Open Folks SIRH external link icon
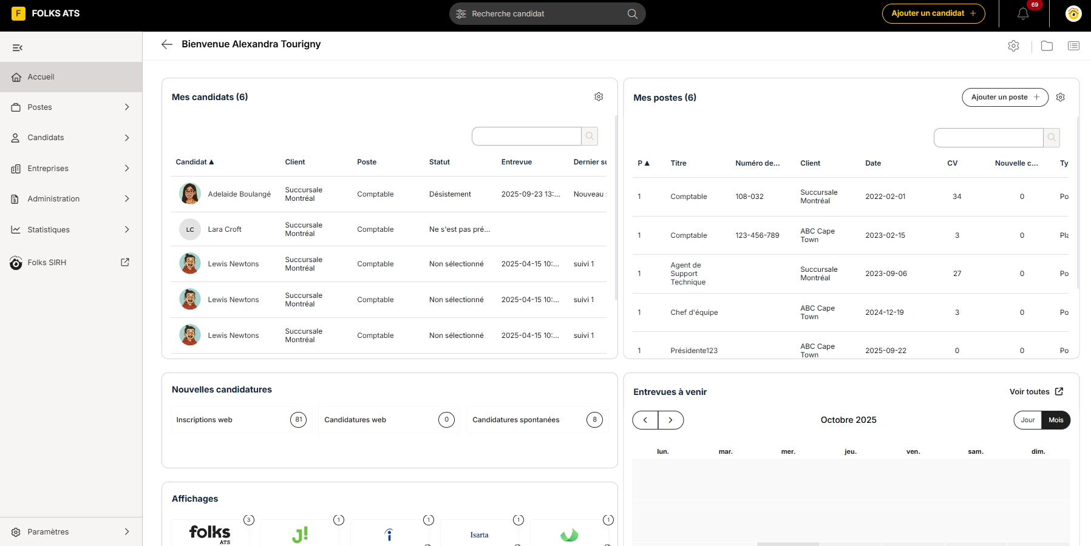Image resolution: width=1091 pixels, height=546 pixels. click(x=125, y=262)
